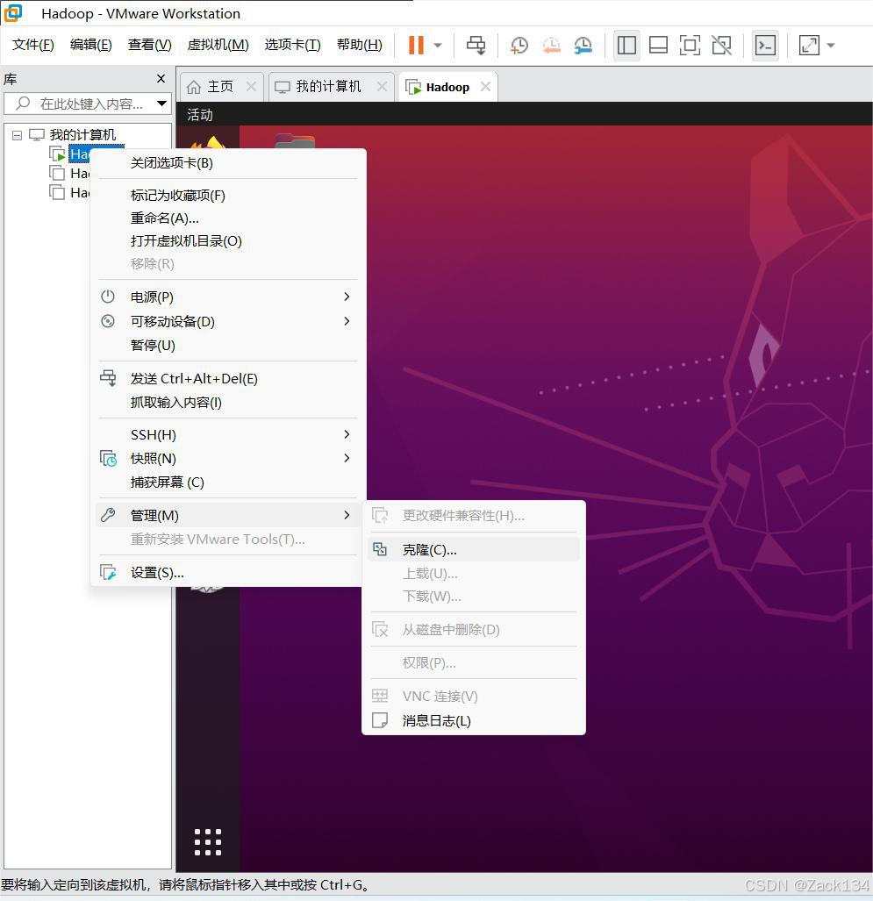Open the console view toolbar icon
This screenshot has height=901, width=873.
point(765,45)
